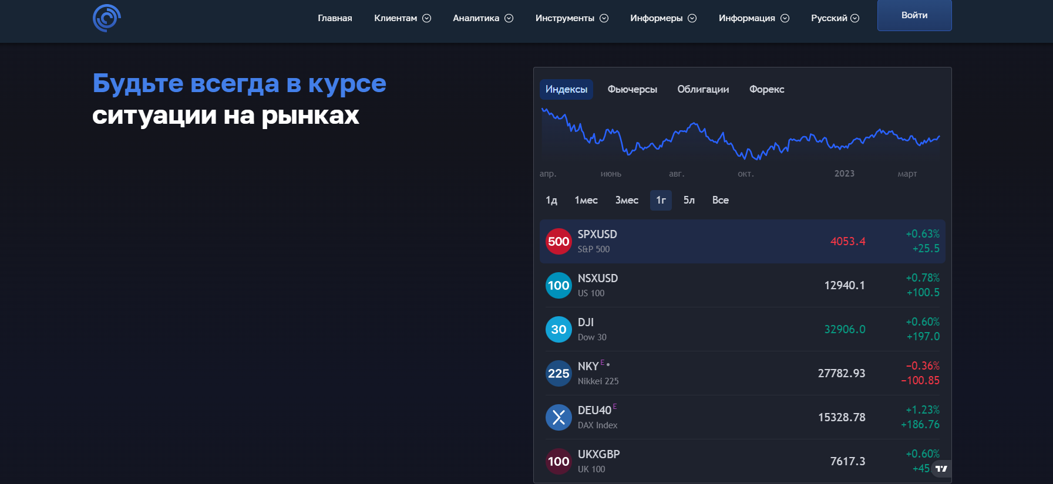Go to the Главная page
Screen dimensions: 1053x484
[335, 18]
